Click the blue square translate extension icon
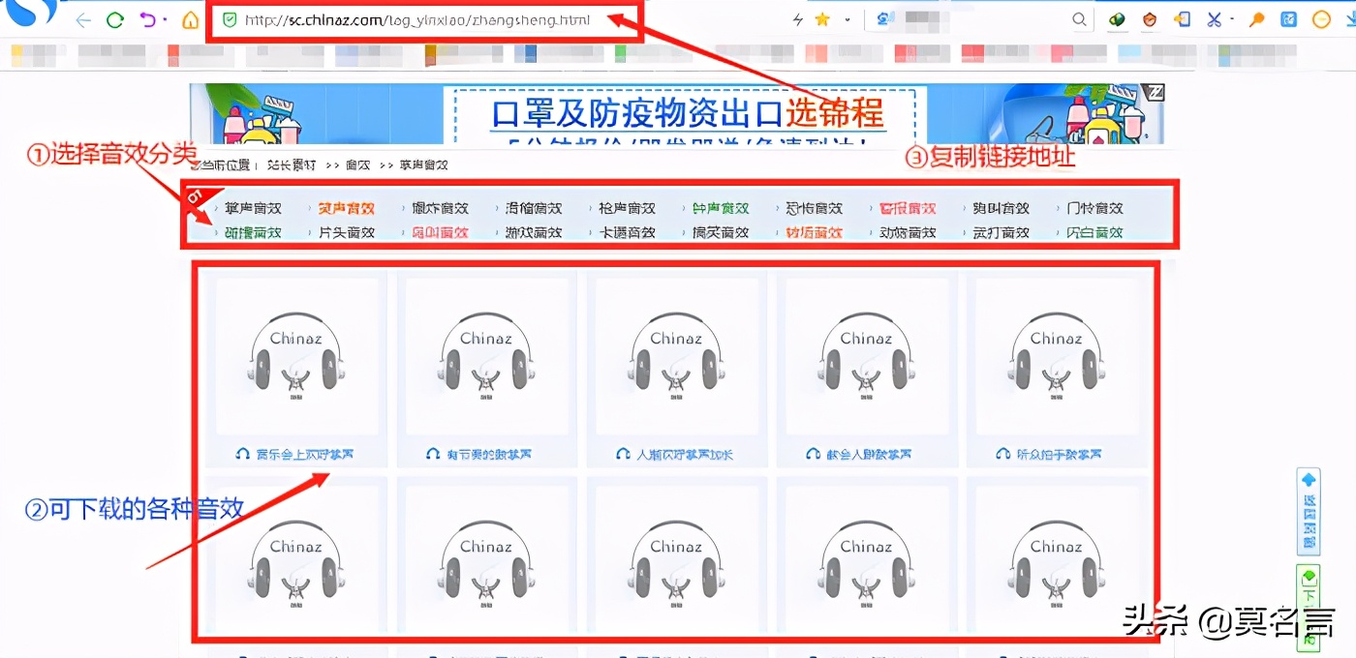The height and width of the screenshot is (658, 1356). (1289, 19)
